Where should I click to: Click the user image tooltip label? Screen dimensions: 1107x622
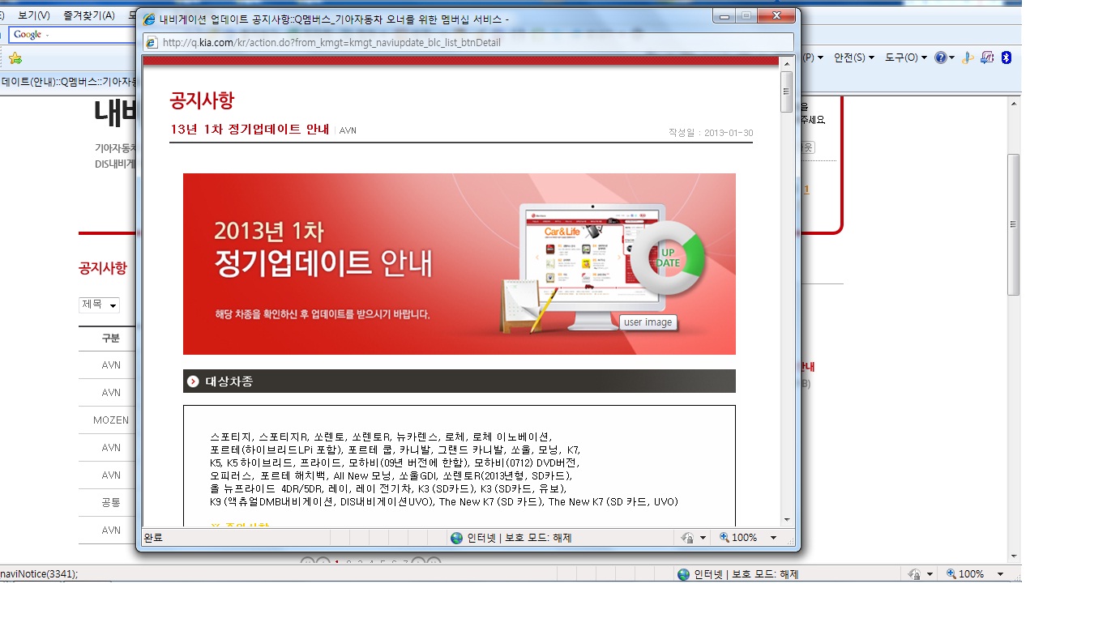coord(648,322)
